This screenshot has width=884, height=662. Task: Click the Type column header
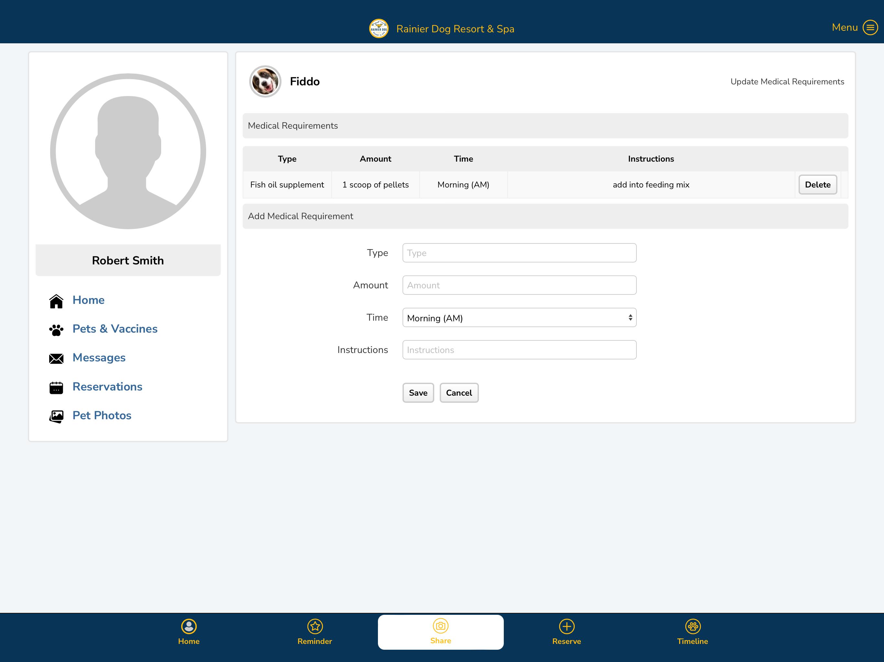tap(287, 159)
